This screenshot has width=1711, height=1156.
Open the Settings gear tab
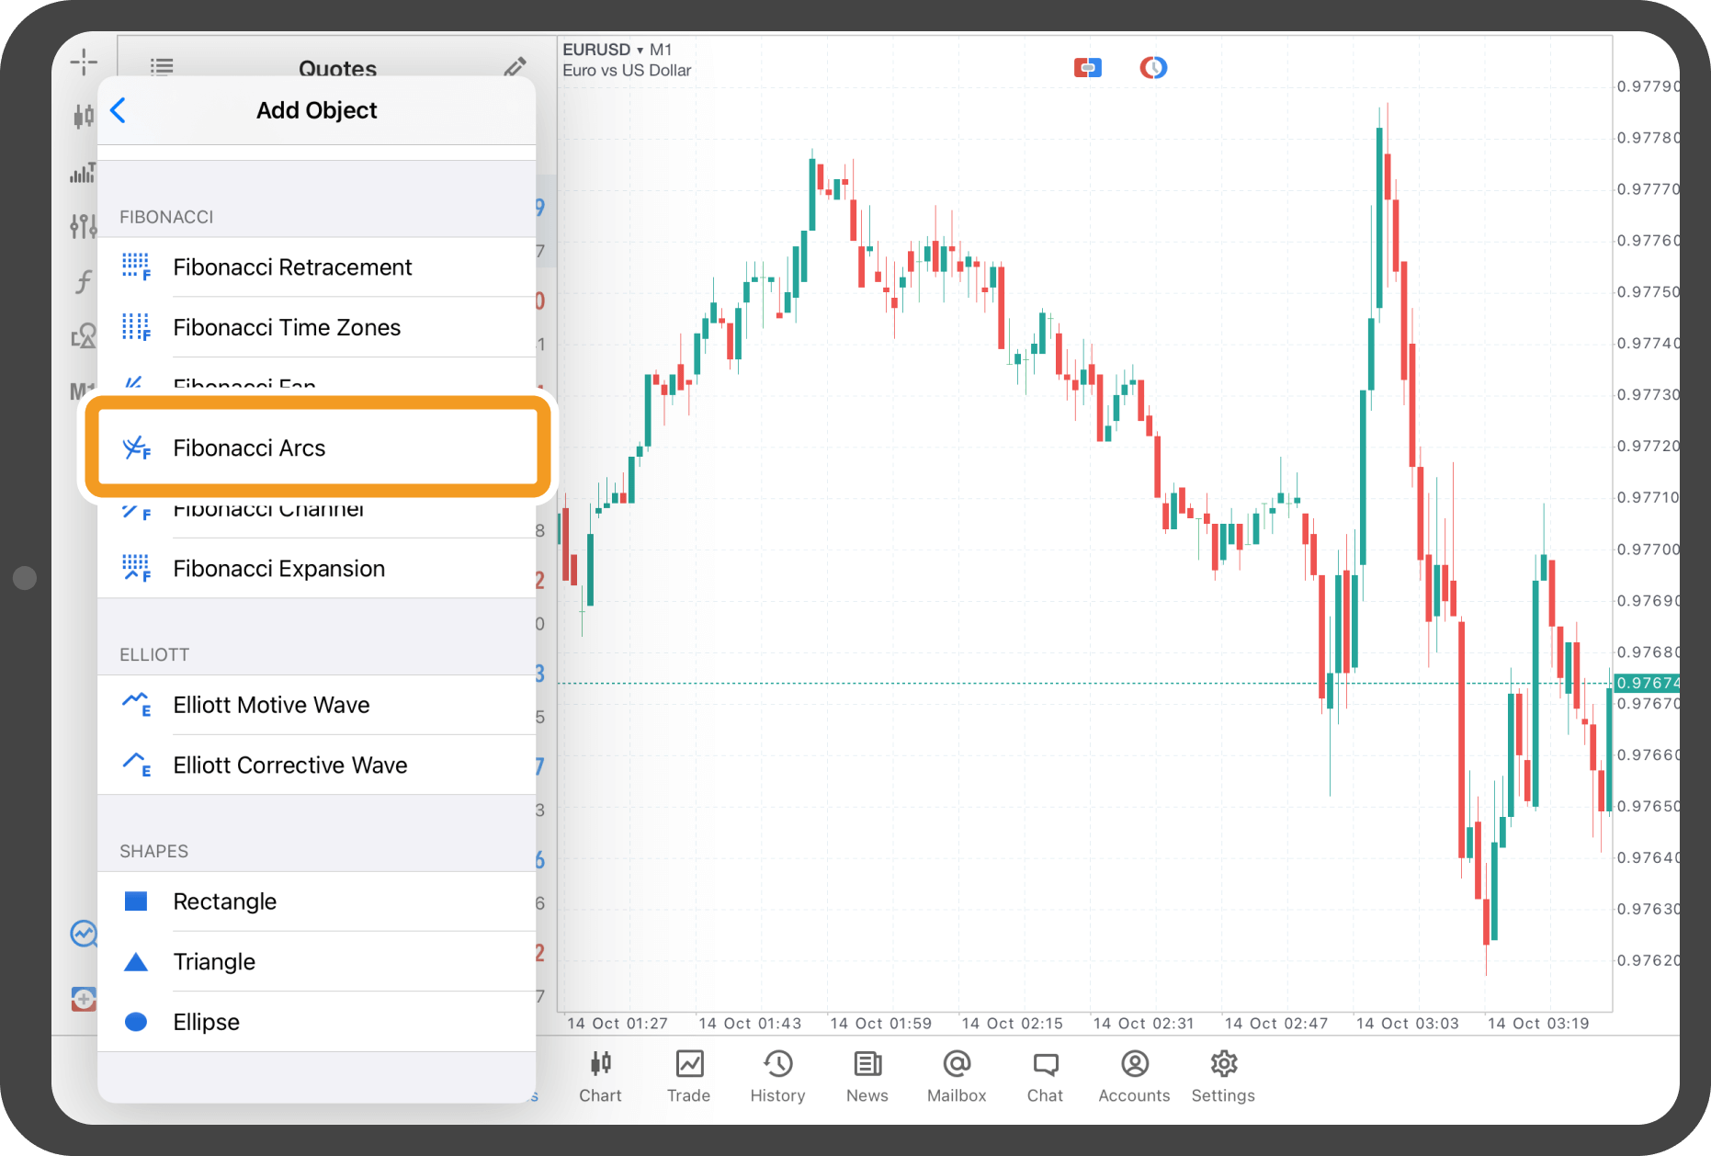pyautogui.click(x=1223, y=1075)
